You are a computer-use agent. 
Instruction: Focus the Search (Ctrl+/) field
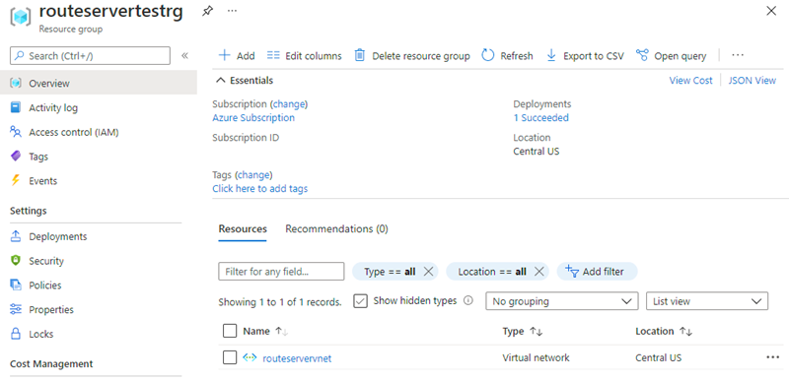90,56
